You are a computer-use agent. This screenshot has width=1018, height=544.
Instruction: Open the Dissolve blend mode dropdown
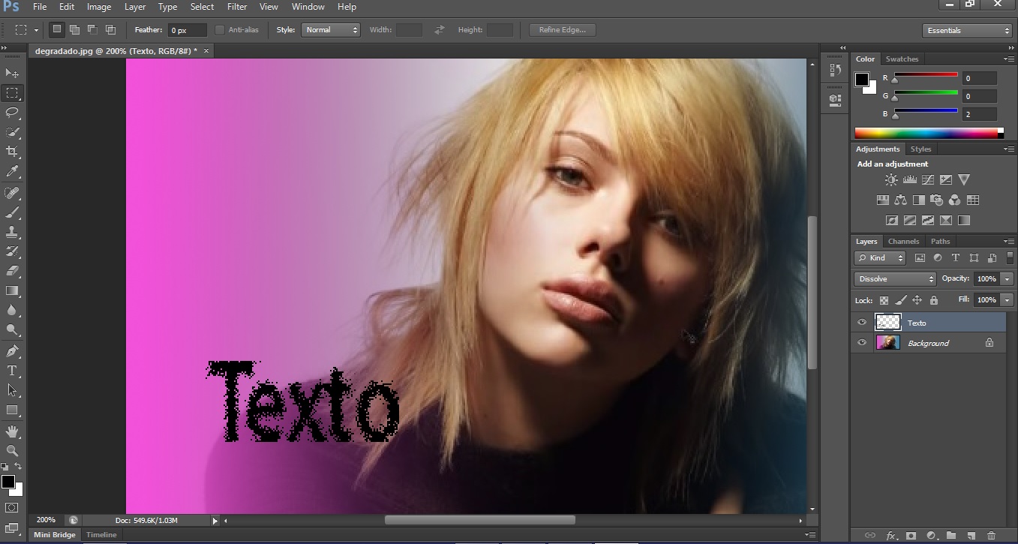895,279
